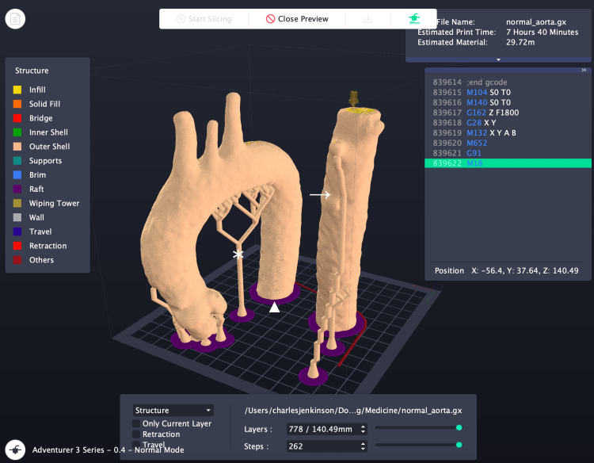Click the Layers number input field
Screen dimensions: 594x463
323,429
